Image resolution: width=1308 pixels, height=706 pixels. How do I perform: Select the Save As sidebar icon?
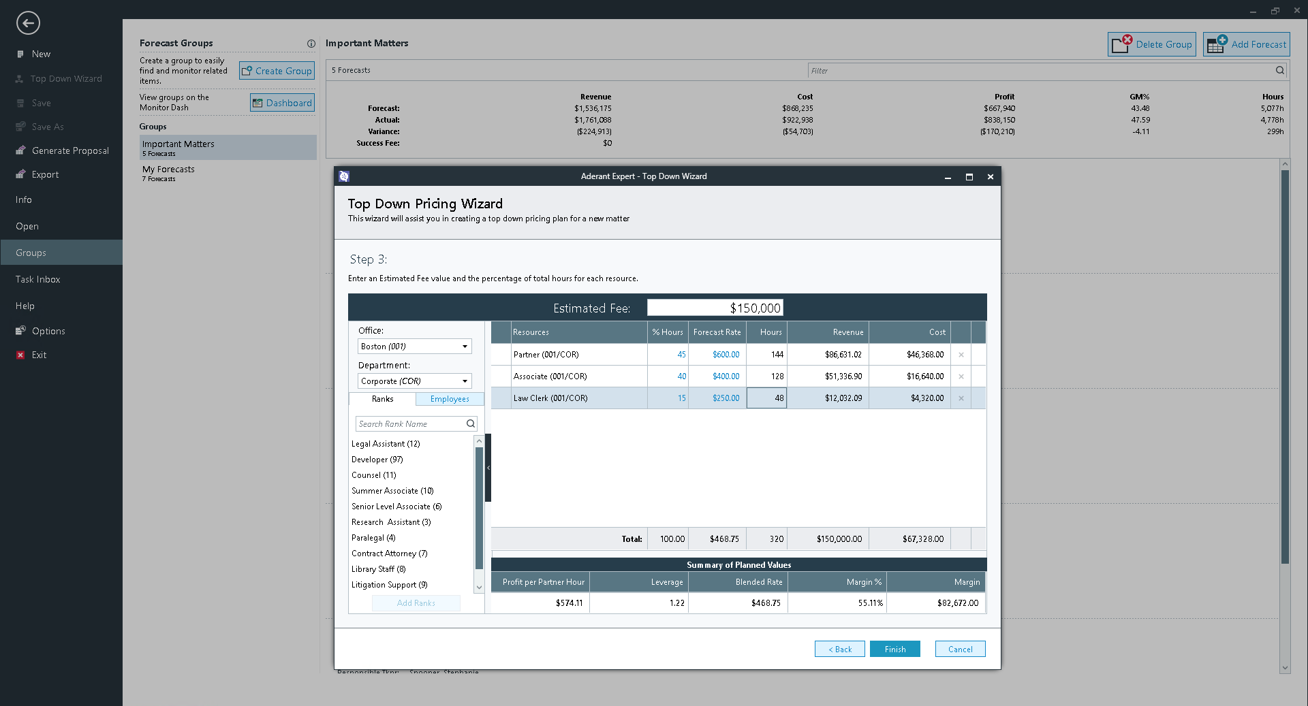(x=20, y=127)
